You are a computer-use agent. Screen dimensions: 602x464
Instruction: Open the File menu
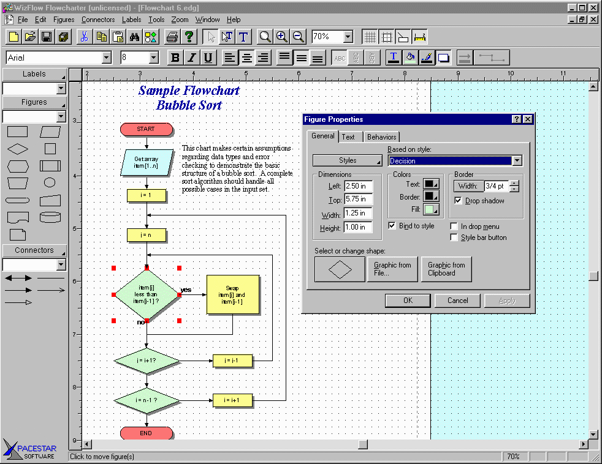23,20
